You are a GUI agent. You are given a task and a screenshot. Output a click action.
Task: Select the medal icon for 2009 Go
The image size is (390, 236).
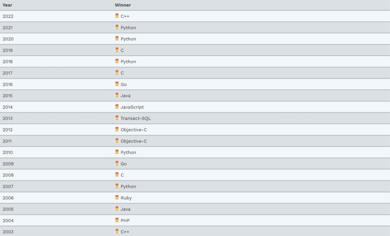(x=117, y=163)
